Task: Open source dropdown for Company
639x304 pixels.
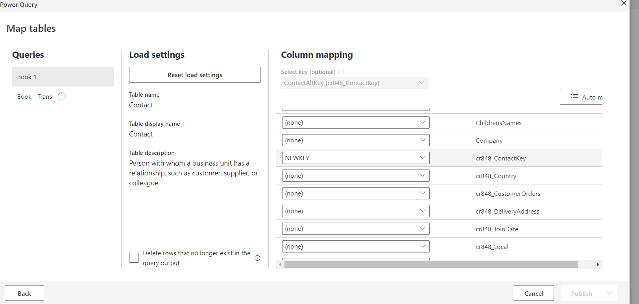Action: (x=356, y=140)
